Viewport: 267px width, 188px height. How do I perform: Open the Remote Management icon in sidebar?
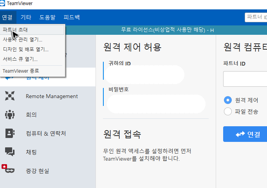click(10, 96)
